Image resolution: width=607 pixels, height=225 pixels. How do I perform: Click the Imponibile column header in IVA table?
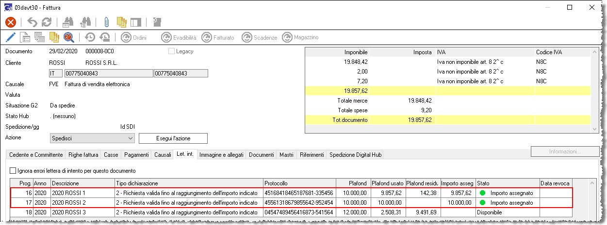[x=337, y=52]
